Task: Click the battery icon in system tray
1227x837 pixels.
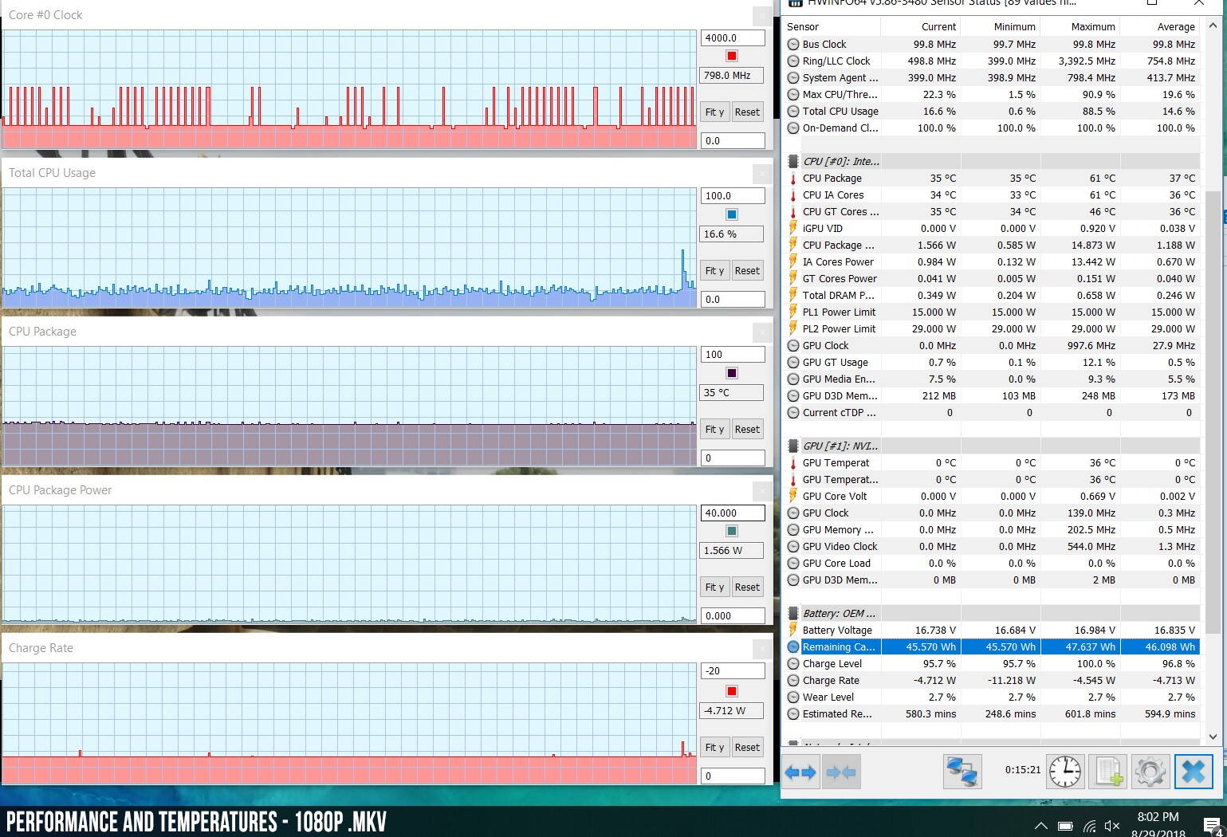Action: tap(1065, 826)
